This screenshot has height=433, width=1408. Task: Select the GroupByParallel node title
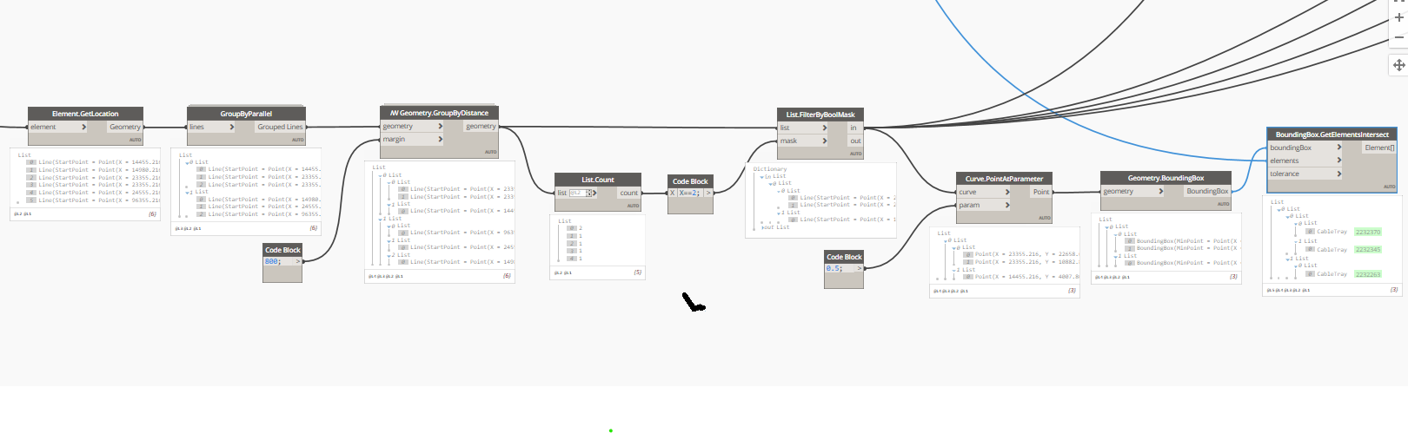(246, 114)
